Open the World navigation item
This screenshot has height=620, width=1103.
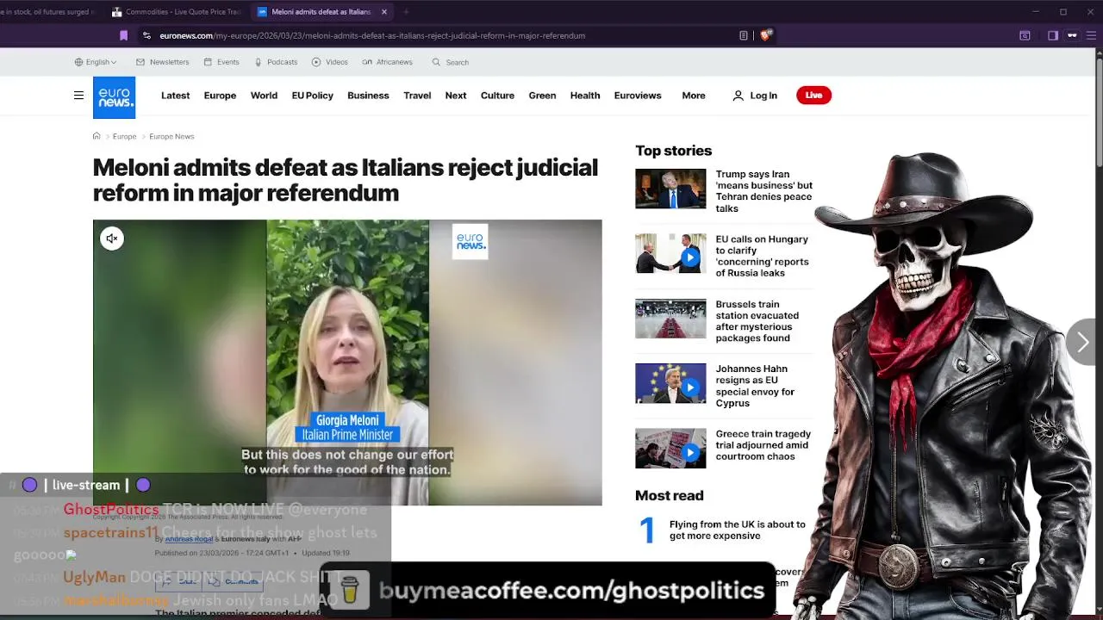point(264,96)
